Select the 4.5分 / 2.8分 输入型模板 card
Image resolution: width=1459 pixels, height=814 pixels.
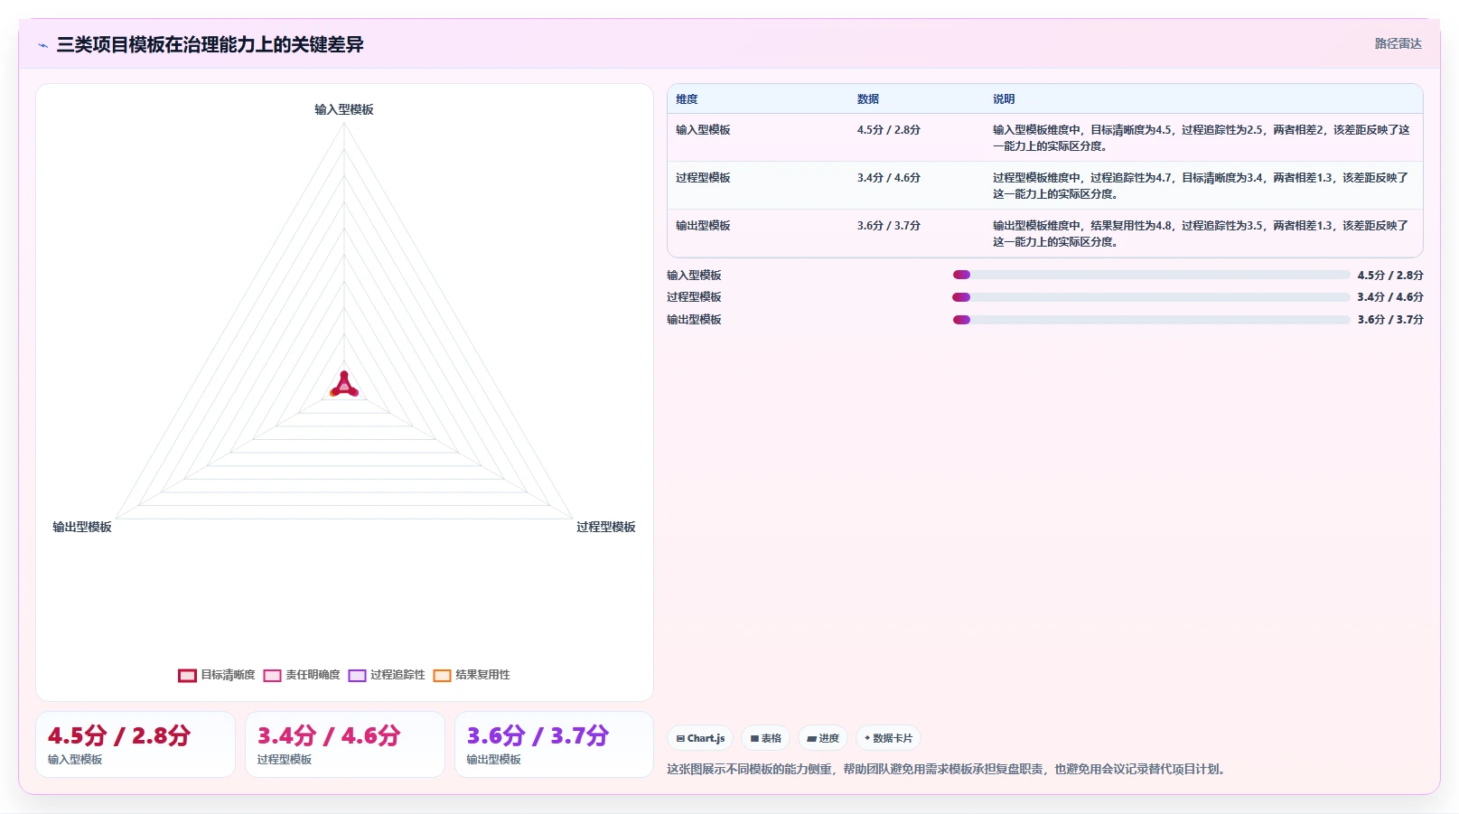[x=136, y=744]
